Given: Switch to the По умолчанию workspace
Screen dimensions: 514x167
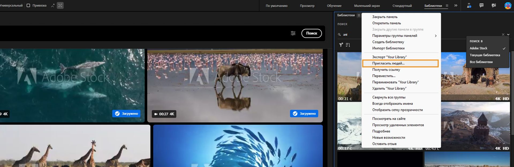Looking at the screenshot, I should point(277,6).
